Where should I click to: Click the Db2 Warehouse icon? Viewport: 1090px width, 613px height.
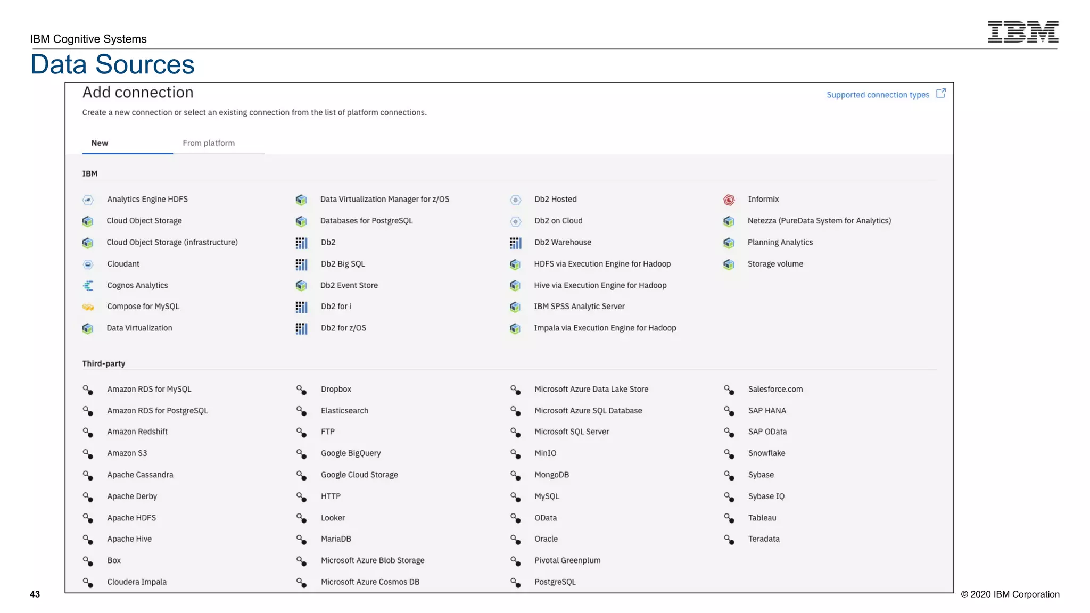pyautogui.click(x=515, y=243)
